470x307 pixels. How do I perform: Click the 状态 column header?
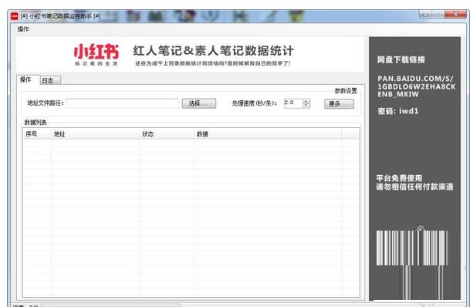tap(167, 134)
